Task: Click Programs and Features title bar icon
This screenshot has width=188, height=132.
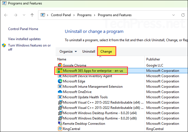Action: coord(4,3)
